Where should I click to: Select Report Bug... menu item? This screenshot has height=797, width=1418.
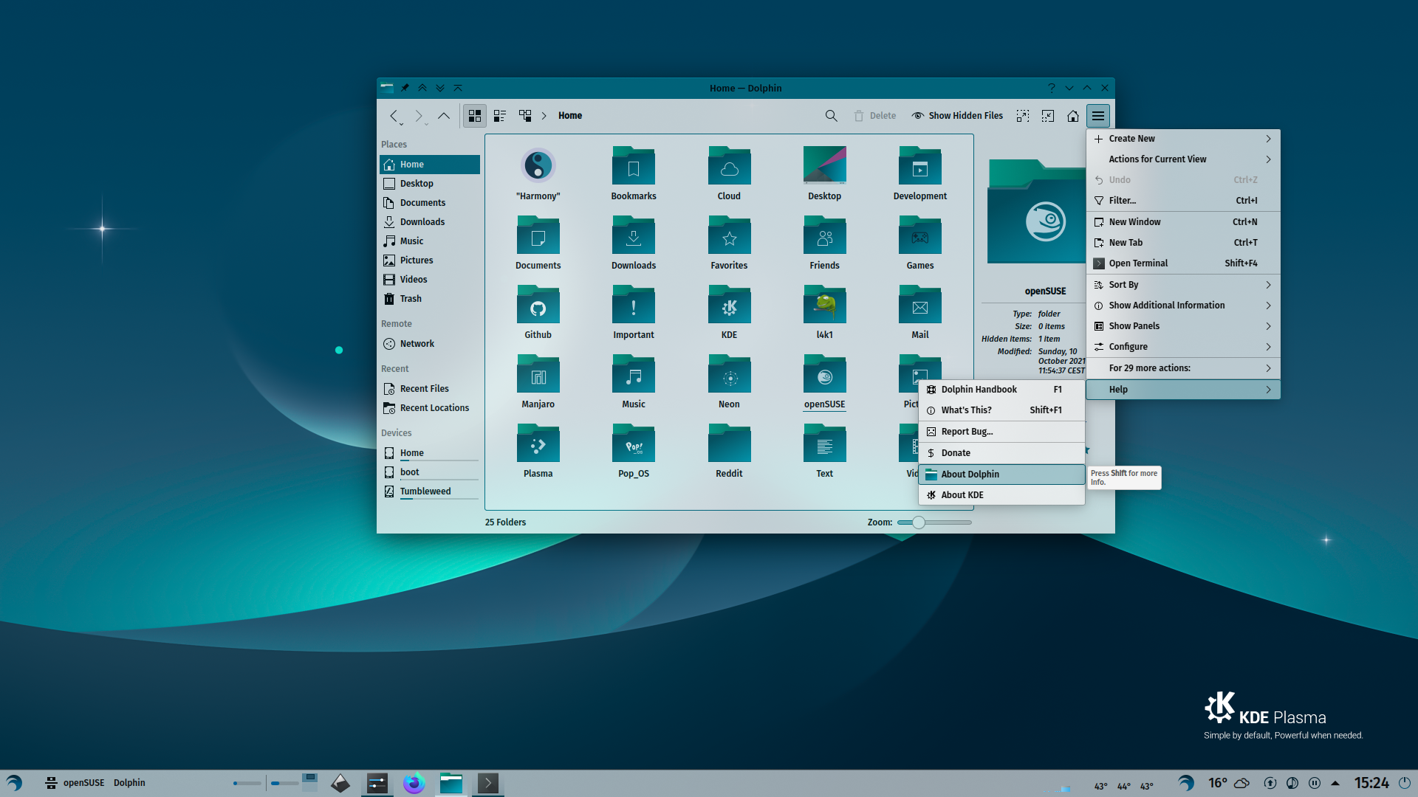(x=1001, y=432)
